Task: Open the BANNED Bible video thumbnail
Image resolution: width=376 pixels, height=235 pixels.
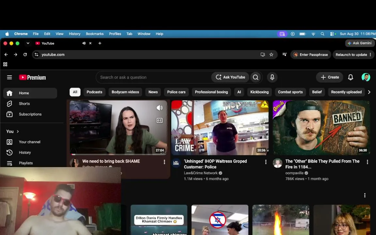Action: (321, 128)
